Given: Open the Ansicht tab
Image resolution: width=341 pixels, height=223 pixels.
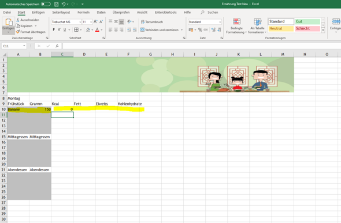Looking at the screenshot, I should coord(142,12).
